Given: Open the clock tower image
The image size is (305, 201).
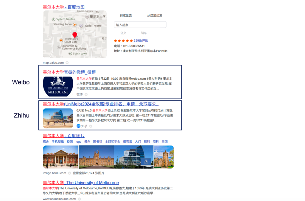Looking at the screenshot, I should tap(164, 157).
